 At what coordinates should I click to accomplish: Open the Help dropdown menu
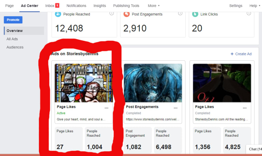pyautogui.click(x=255, y=6)
